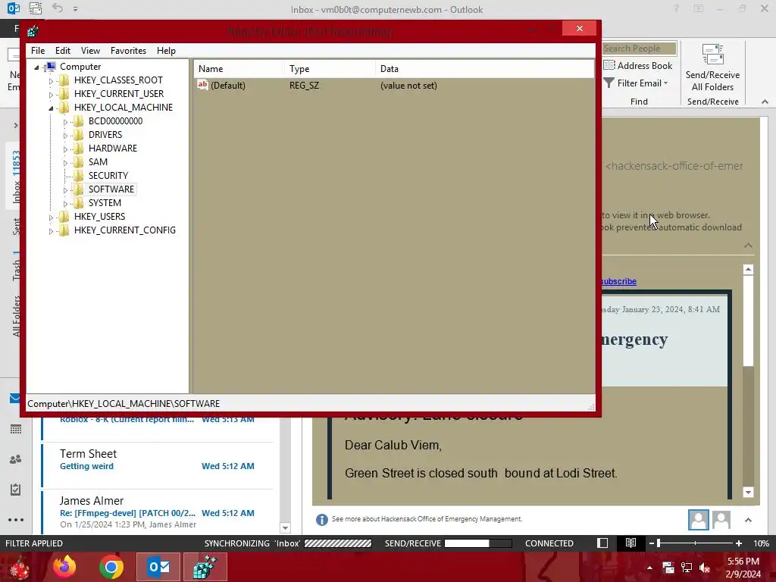The image size is (776, 582).
Task: Open the James Almer FFmpeg-devel email
Action: click(x=158, y=512)
